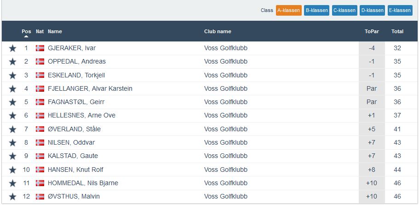Click the star next to ØVSTHUS, Malvin
This screenshot has height=205, width=419.
[x=12, y=197]
